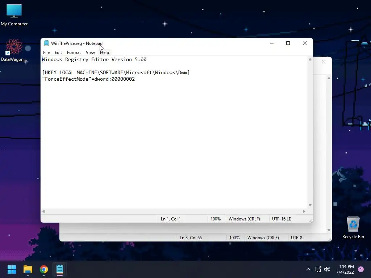Close the background Notepad window

click(324, 62)
